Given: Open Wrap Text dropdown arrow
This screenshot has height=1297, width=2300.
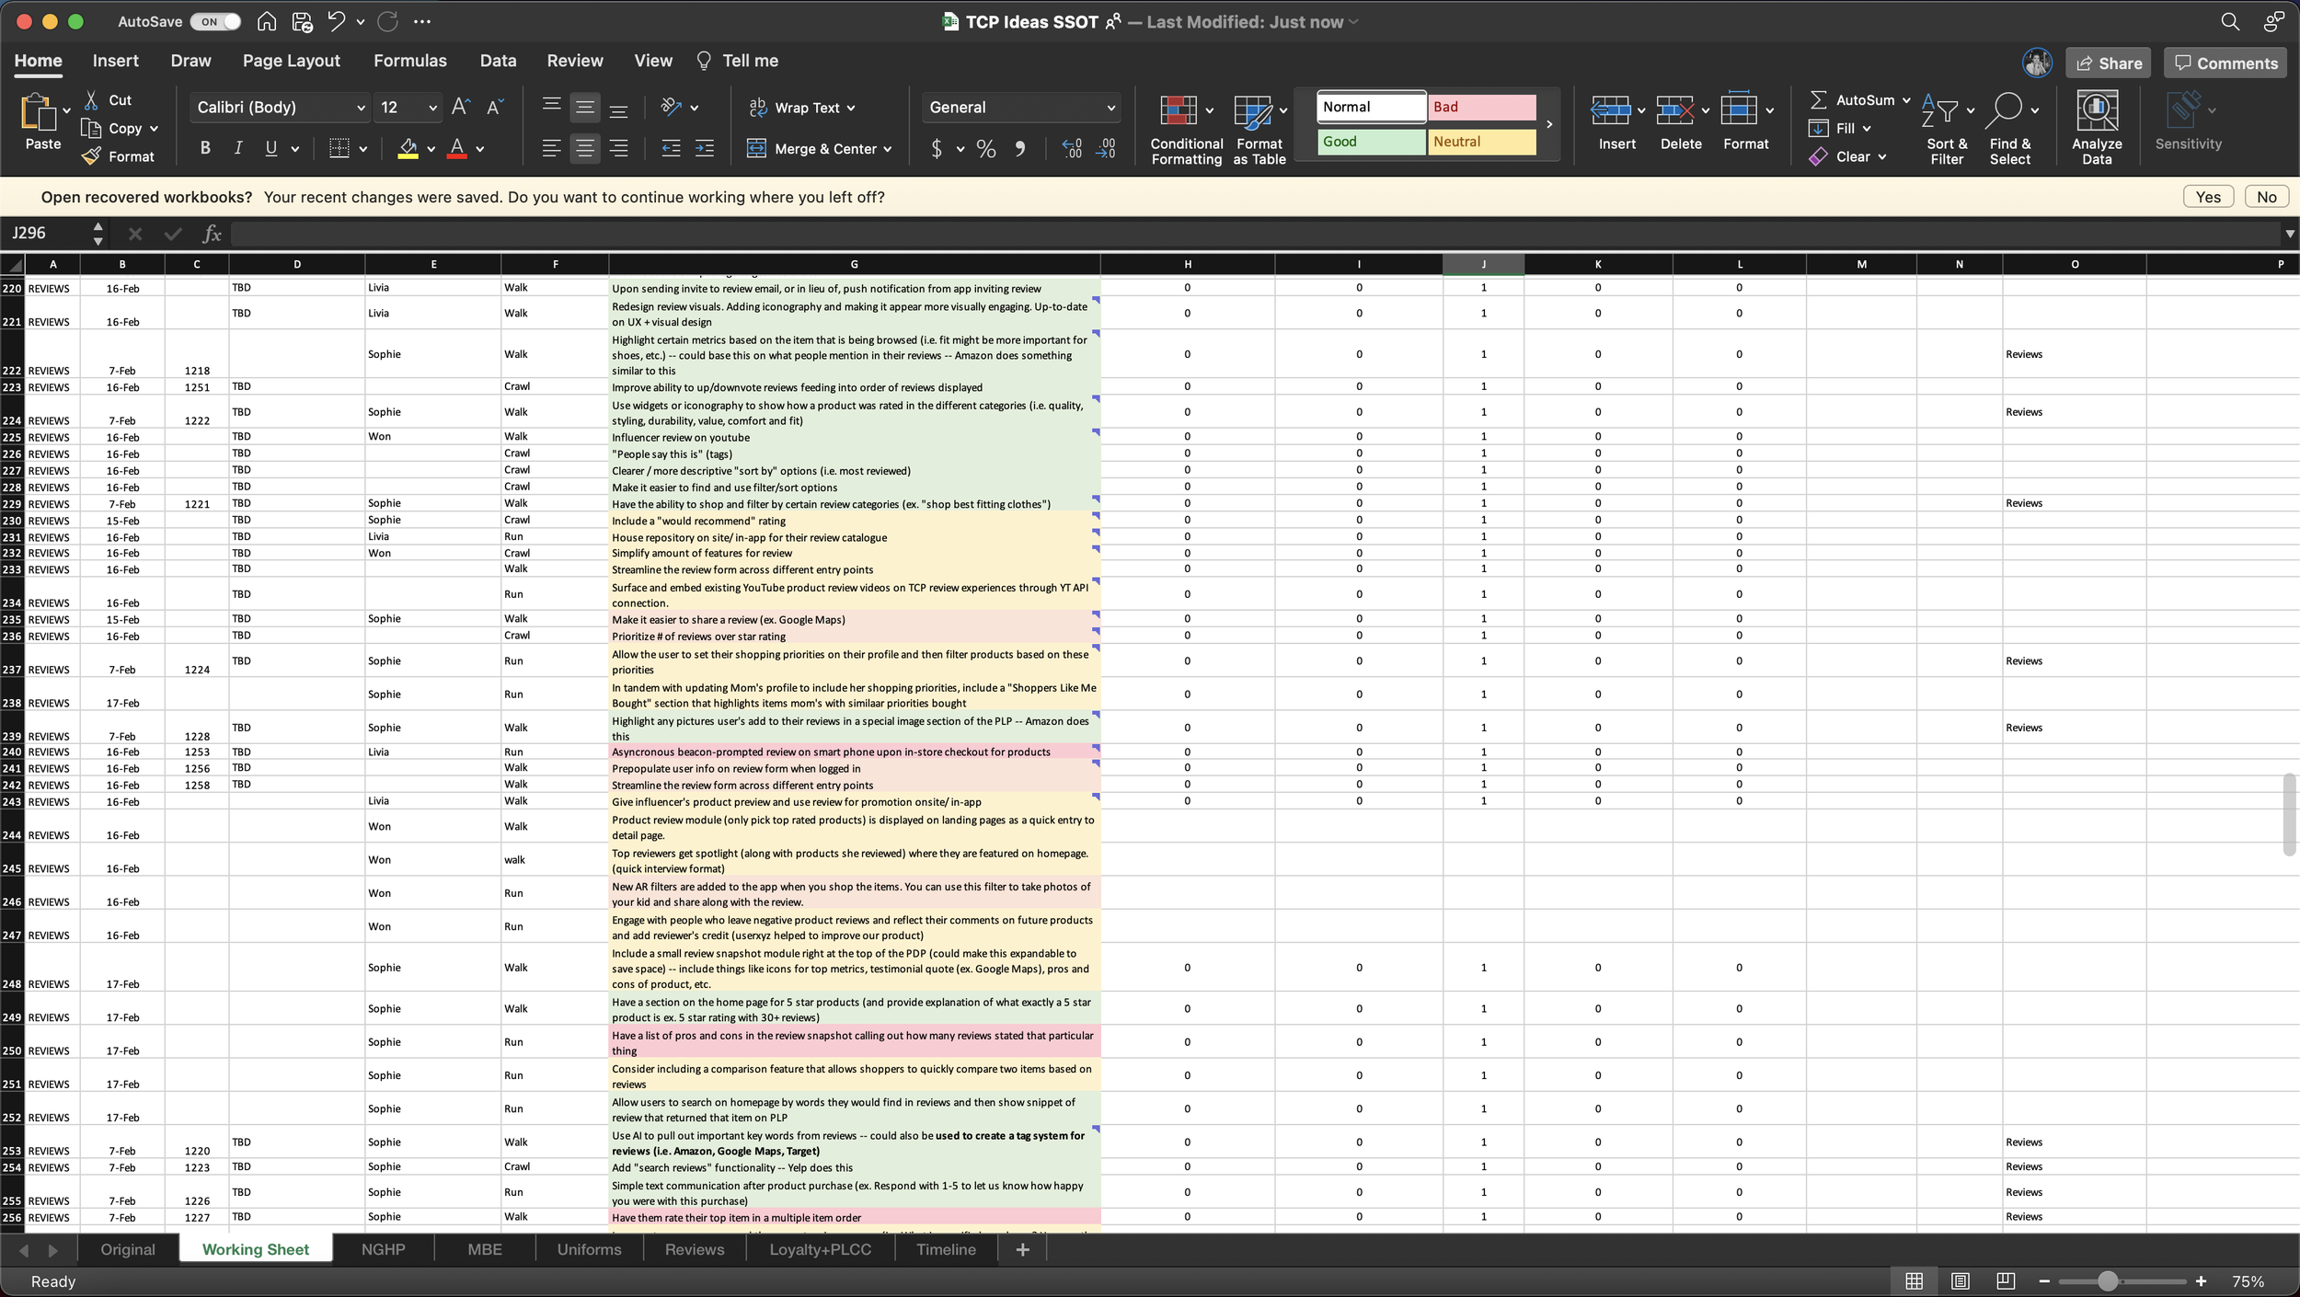Looking at the screenshot, I should pos(851,108).
